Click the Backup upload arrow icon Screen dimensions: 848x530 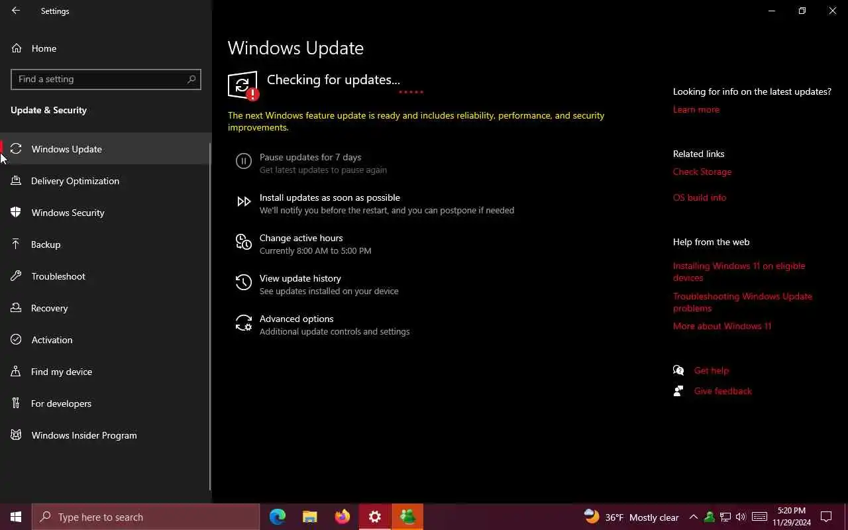click(x=17, y=244)
